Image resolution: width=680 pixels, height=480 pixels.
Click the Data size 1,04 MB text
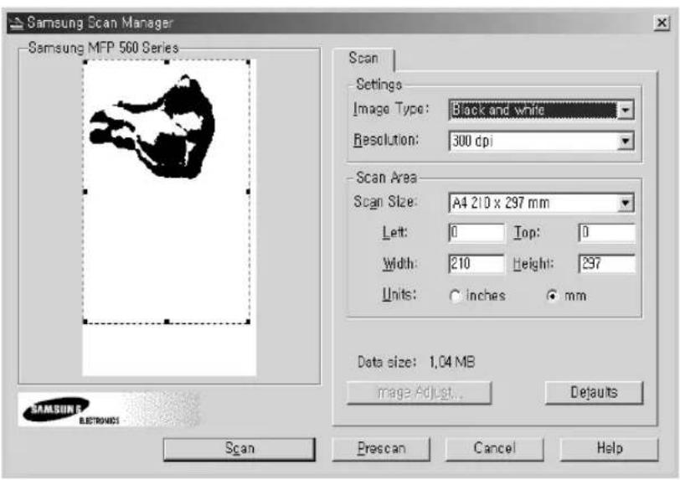tap(416, 362)
